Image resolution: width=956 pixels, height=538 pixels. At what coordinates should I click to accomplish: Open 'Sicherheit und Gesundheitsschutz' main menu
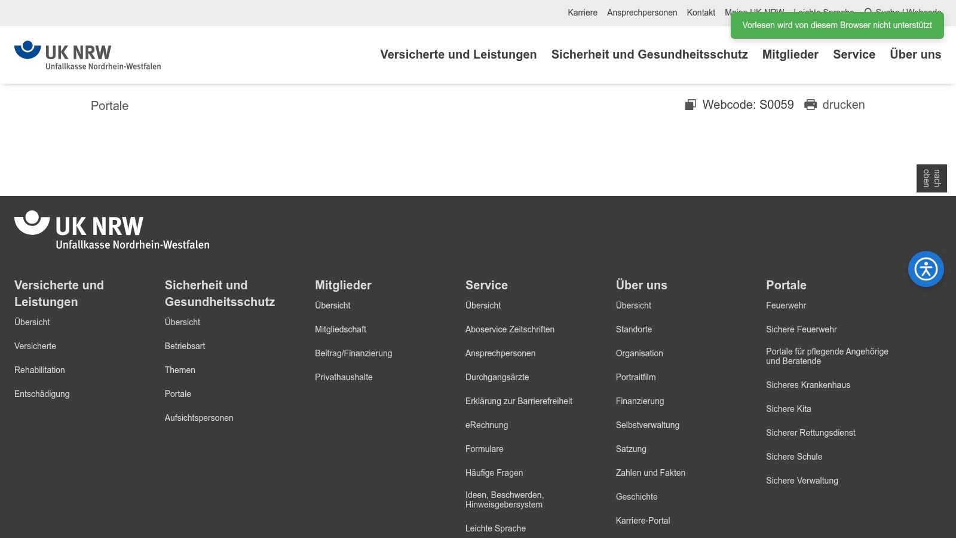(x=649, y=54)
